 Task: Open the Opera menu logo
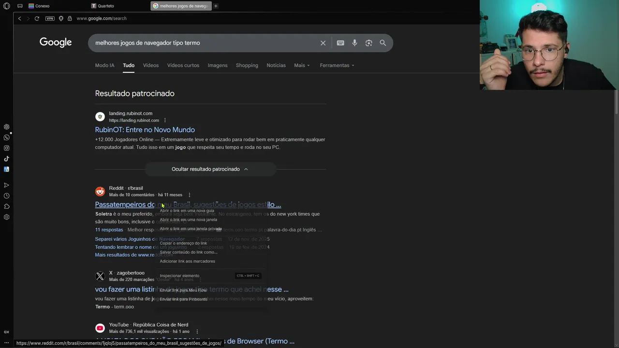(x=6, y=6)
